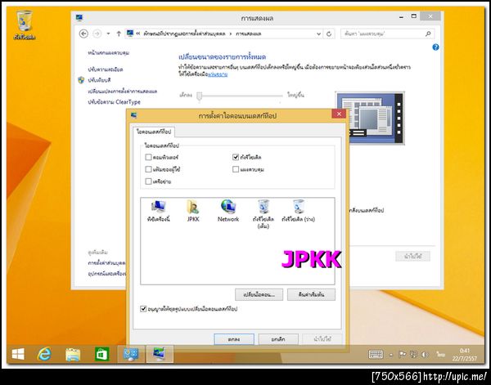Click the magnifier link in Display text
This screenshot has width=491, height=385.
point(218,74)
